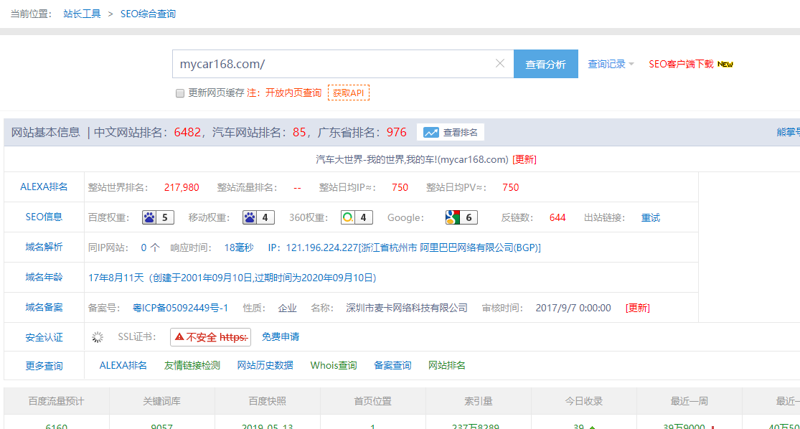
Task: Click the 获取API dashed button
Action: [349, 93]
